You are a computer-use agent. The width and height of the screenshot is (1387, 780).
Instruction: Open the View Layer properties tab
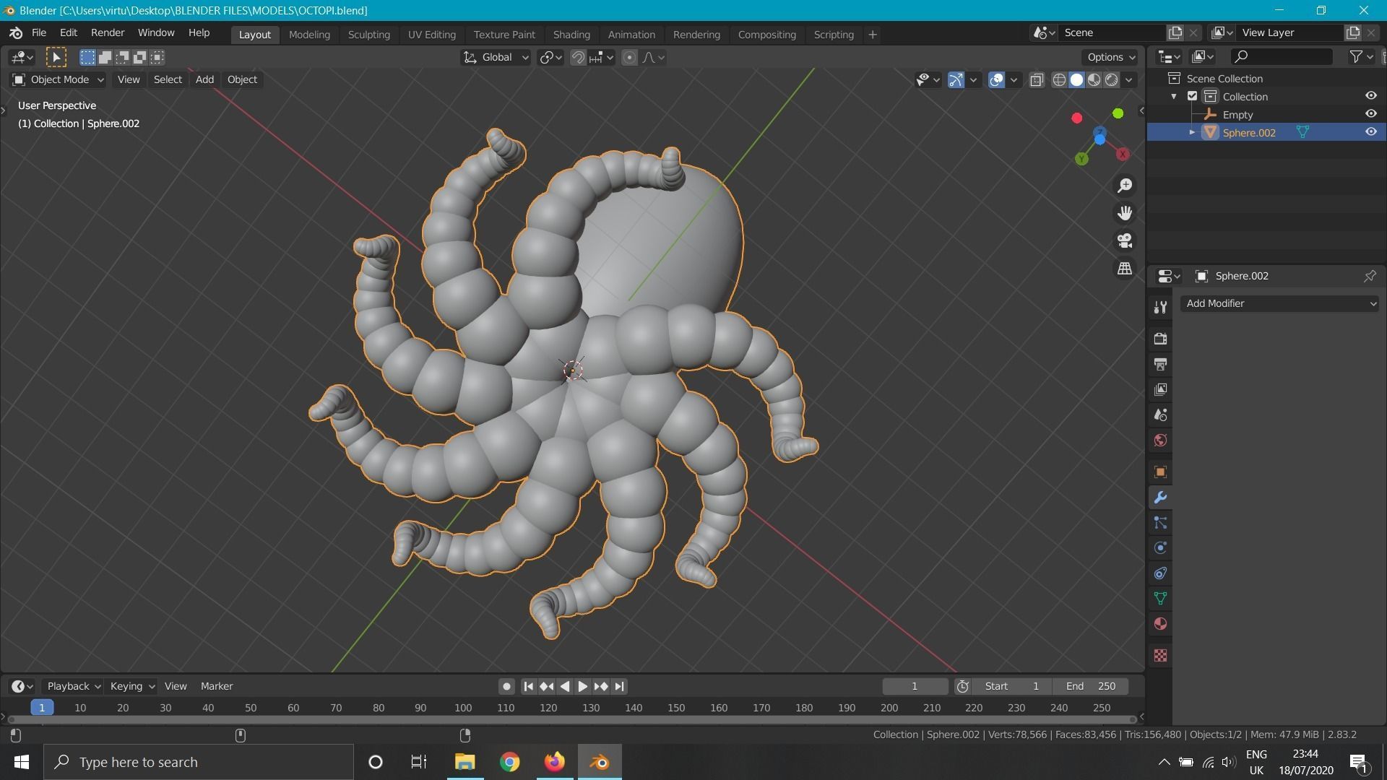click(x=1160, y=389)
